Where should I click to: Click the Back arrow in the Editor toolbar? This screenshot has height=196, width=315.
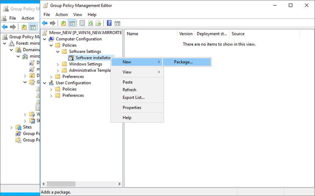45,23
